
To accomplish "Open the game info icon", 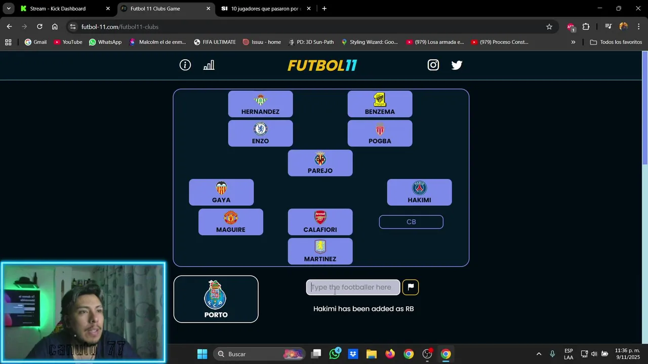I will [x=185, y=65].
